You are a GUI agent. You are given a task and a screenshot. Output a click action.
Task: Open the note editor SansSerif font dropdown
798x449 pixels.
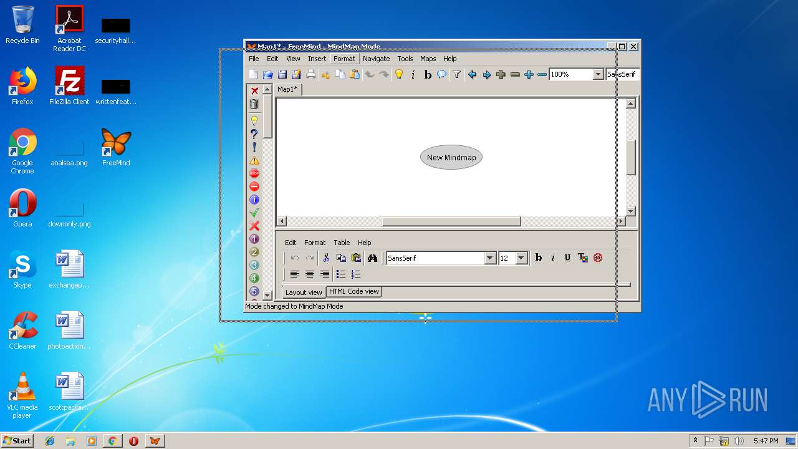[x=490, y=258]
